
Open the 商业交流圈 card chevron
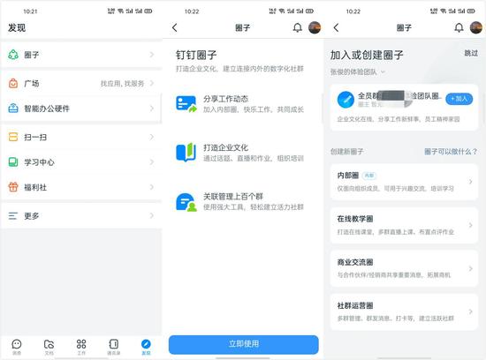click(x=470, y=268)
